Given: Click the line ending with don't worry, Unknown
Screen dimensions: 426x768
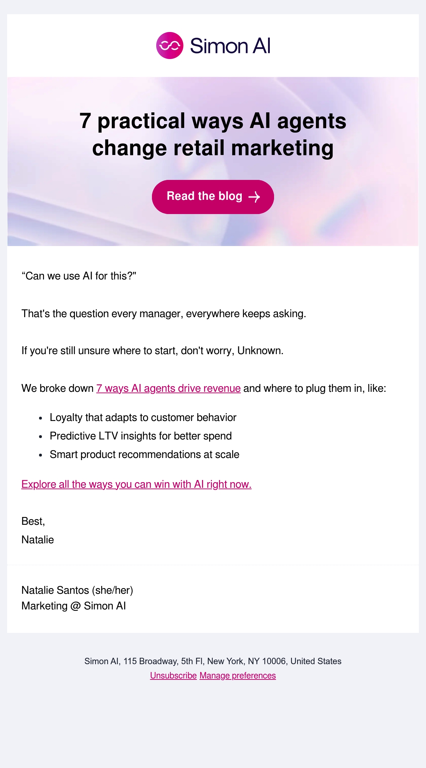Looking at the screenshot, I should coord(153,351).
